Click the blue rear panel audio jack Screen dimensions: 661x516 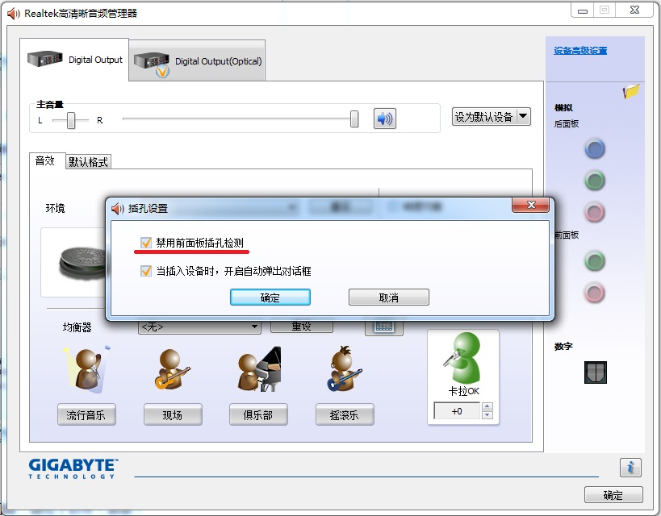pos(595,148)
